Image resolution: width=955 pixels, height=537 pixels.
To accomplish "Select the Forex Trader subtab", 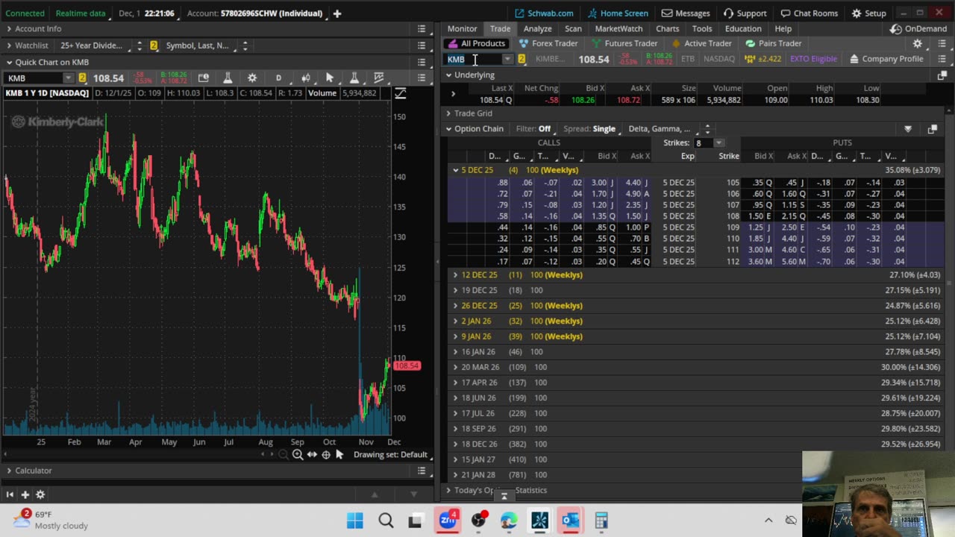I will (x=548, y=43).
